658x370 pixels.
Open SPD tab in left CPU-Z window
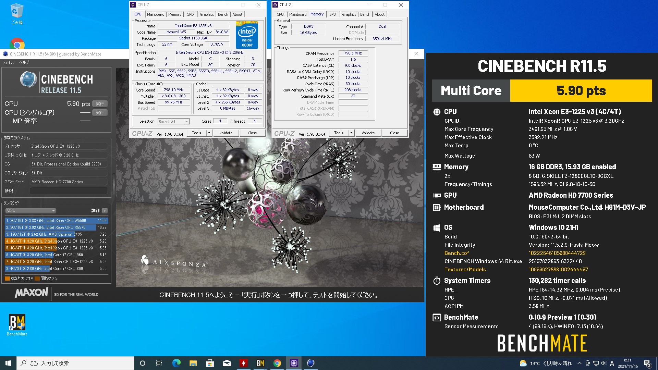191,14
